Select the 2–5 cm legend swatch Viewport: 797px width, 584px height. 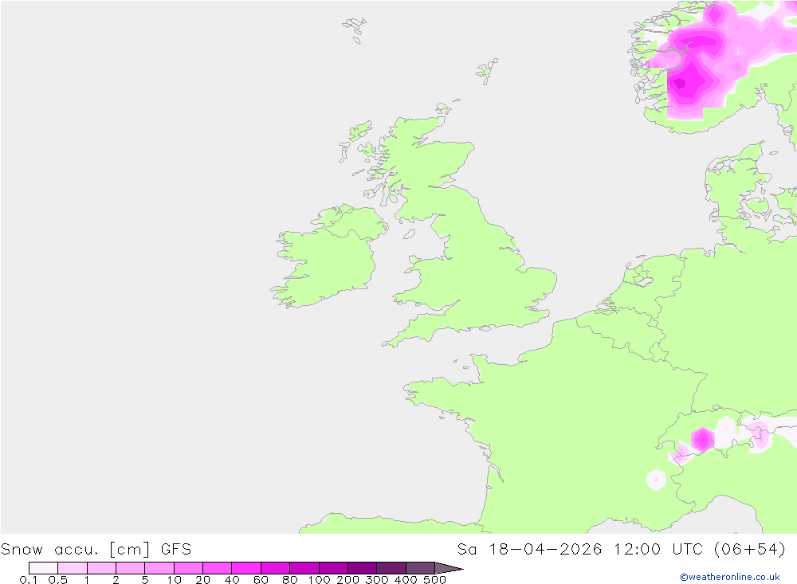pyautogui.click(x=130, y=568)
